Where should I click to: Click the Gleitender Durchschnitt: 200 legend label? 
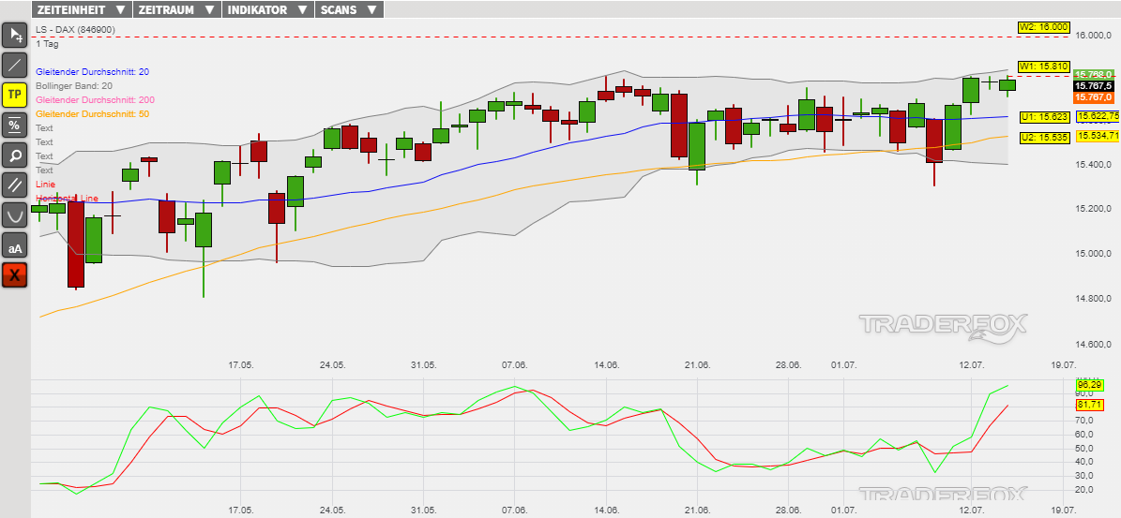coord(95,100)
